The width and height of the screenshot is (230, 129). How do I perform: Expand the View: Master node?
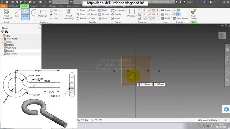coord(2,39)
